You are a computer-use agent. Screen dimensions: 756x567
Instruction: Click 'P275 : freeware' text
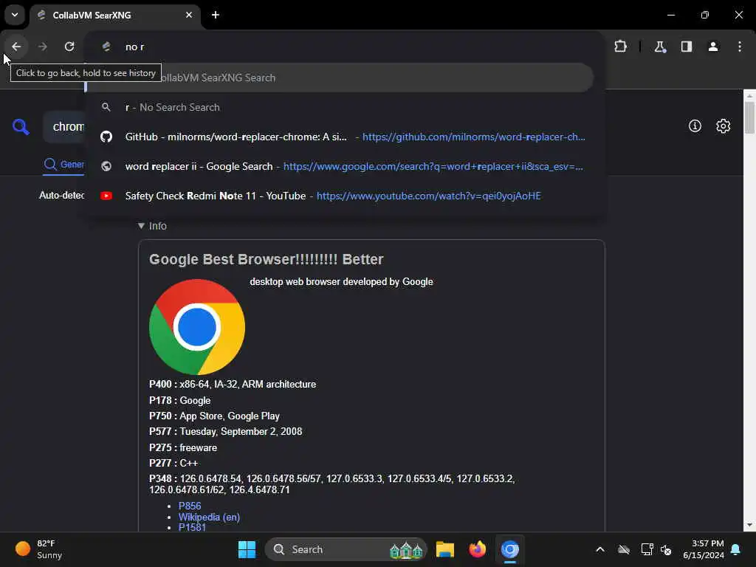[183, 447]
